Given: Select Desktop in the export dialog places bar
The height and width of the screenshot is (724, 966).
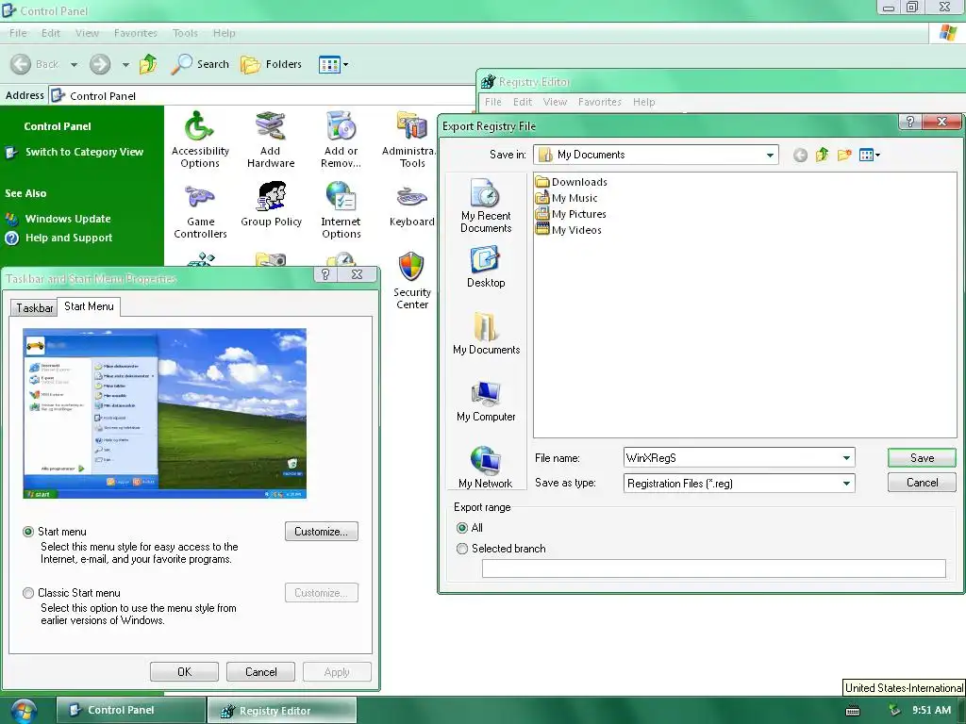Looking at the screenshot, I should [x=486, y=267].
